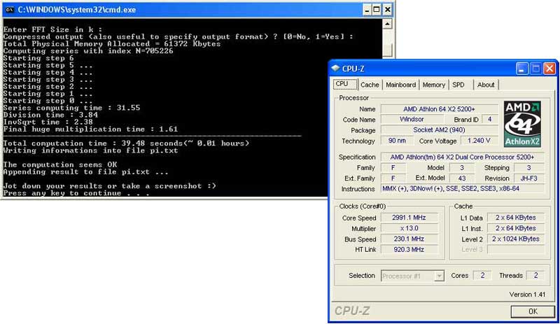The width and height of the screenshot is (560, 324).
Task: Click the Starting step 6 line
Action: coord(38,58)
